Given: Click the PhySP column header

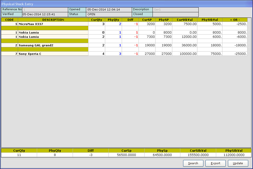Looking at the screenshot, I should [164, 20].
